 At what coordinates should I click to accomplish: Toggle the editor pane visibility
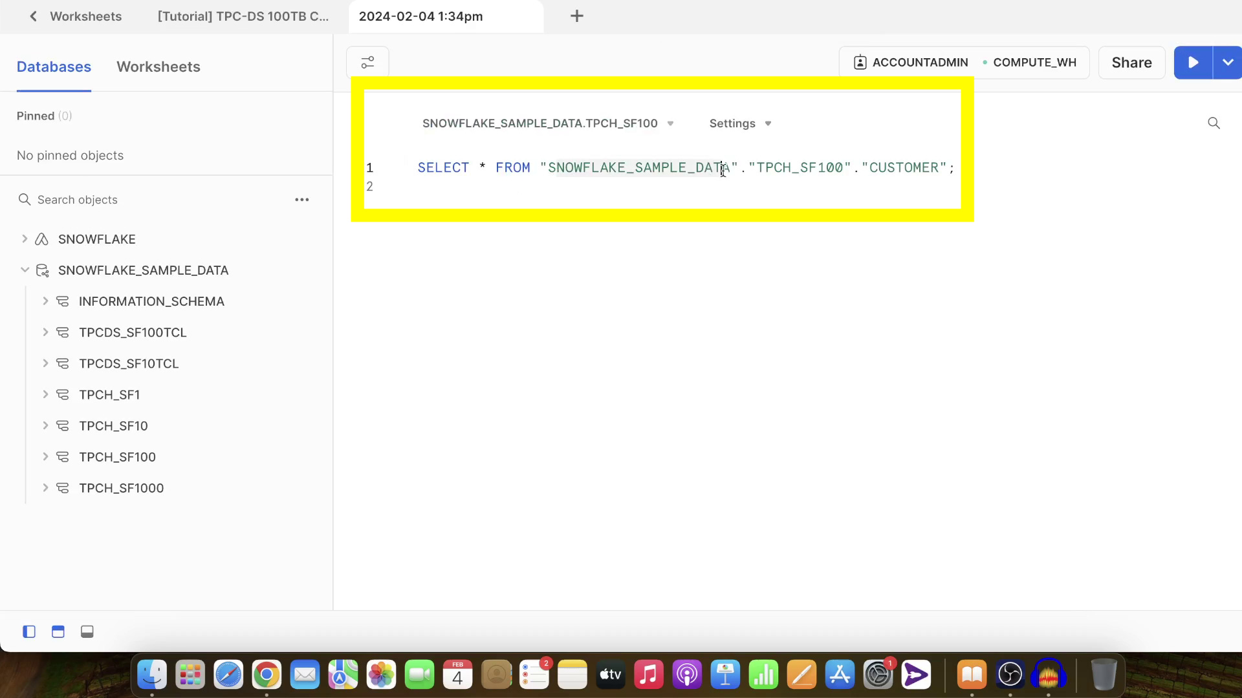click(x=58, y=631)
